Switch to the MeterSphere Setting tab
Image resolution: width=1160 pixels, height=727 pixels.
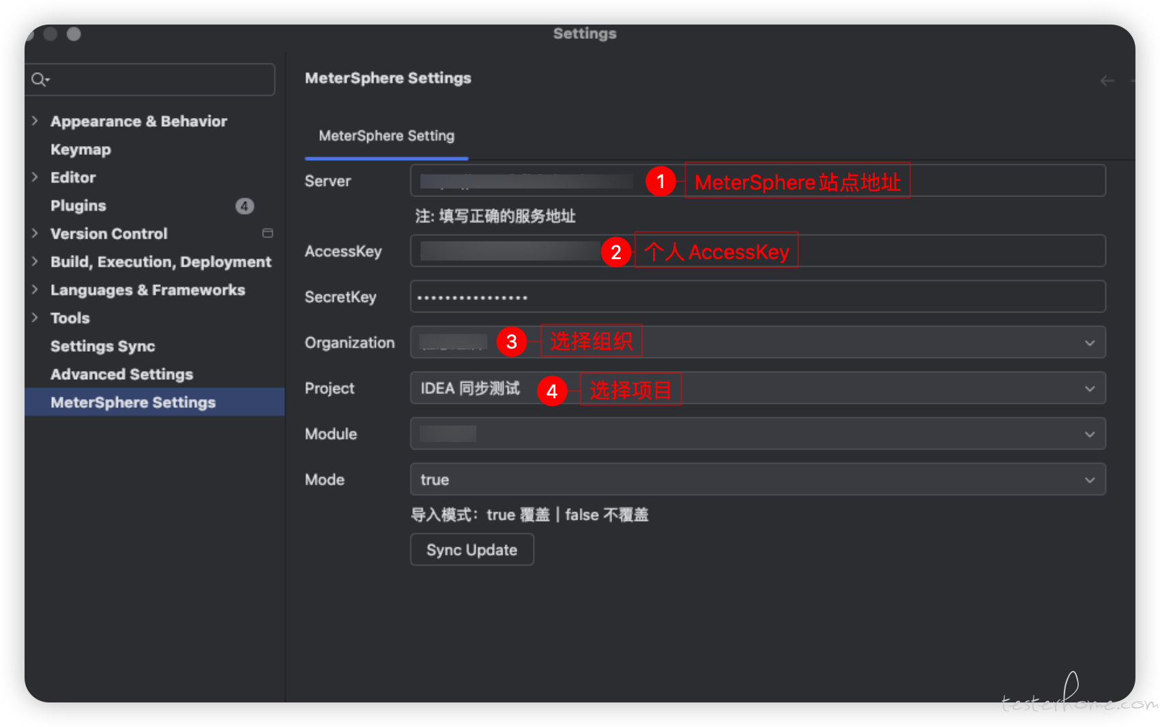(386, 136)
